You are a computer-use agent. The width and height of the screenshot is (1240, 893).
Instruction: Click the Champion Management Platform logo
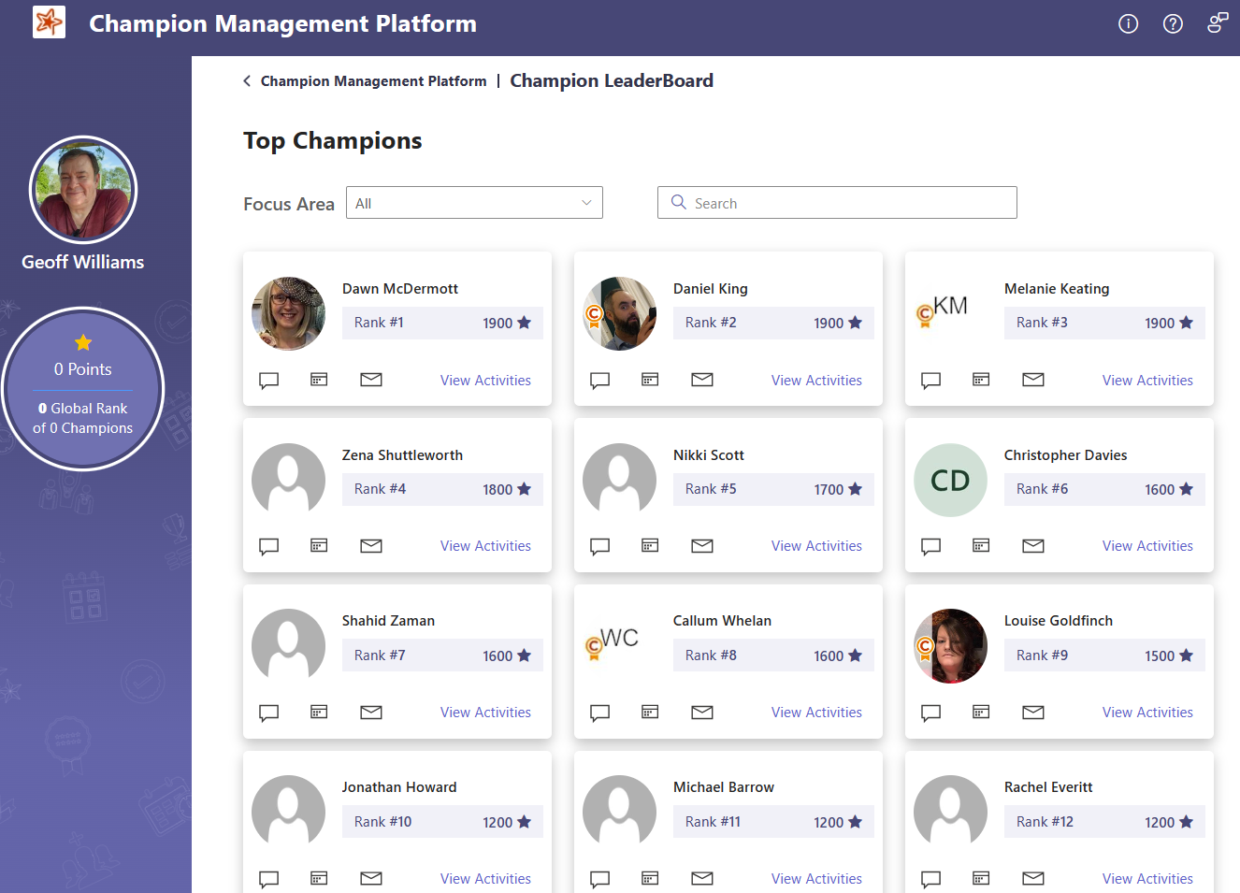click(x=49, y=21)
